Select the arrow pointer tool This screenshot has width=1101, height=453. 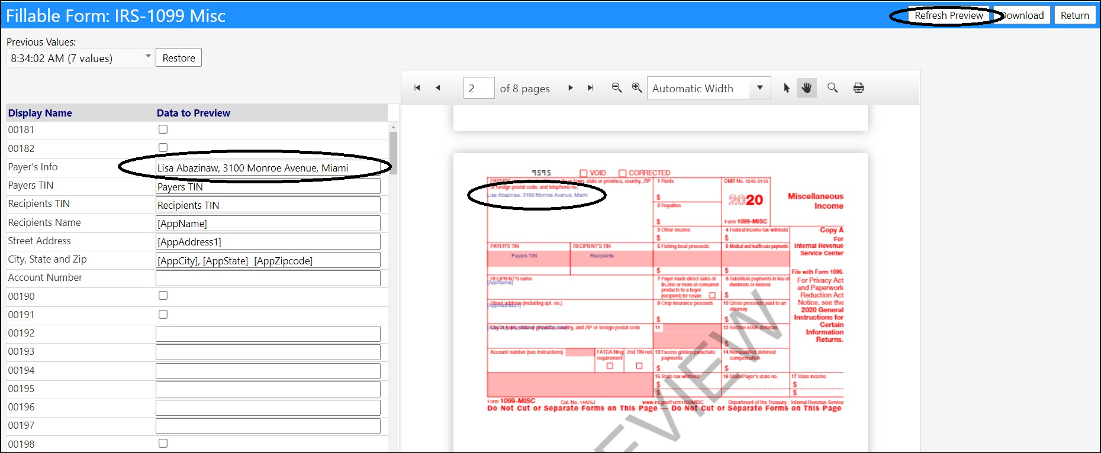coord(787,88)
